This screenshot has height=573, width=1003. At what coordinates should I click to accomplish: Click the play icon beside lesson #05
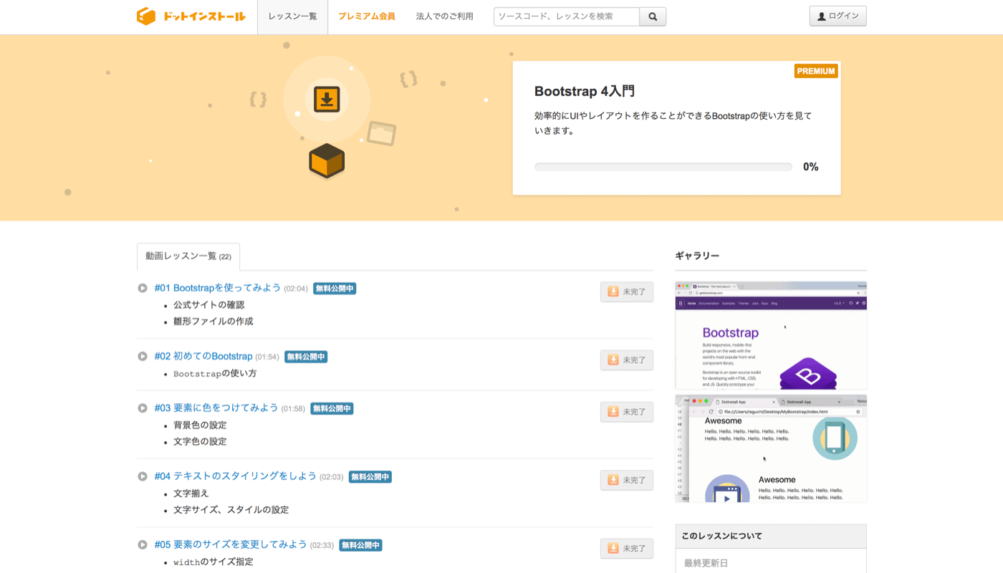point(143,544)
